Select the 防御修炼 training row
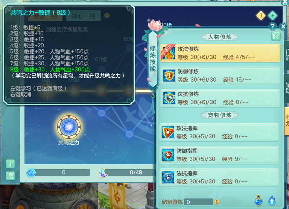 coord(220,76)
